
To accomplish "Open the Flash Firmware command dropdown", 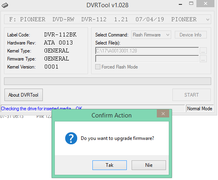I will (x=151, y=35).
